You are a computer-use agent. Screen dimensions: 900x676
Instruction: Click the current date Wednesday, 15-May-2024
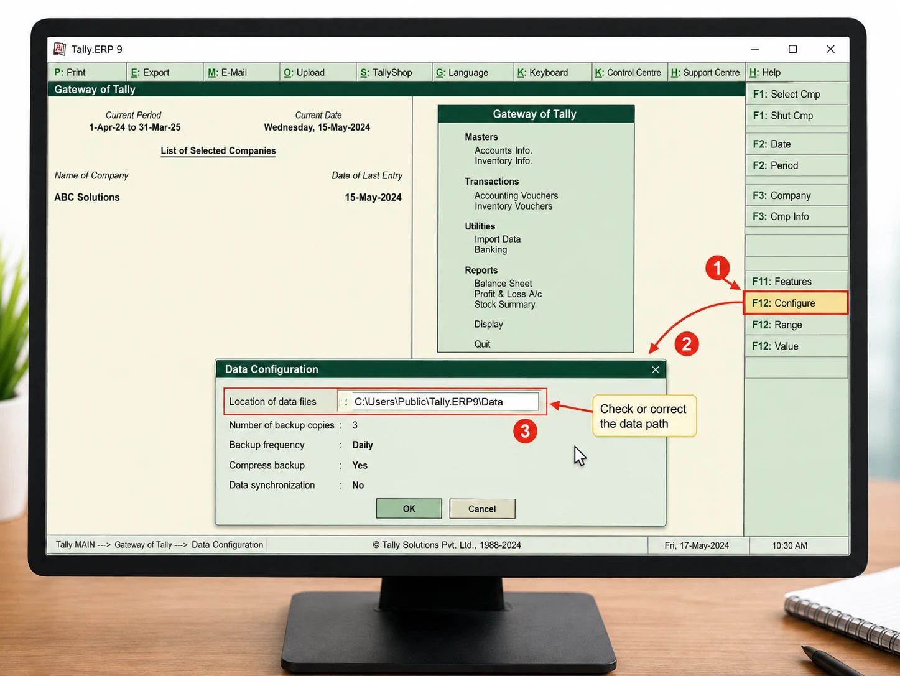click(317, 127)
